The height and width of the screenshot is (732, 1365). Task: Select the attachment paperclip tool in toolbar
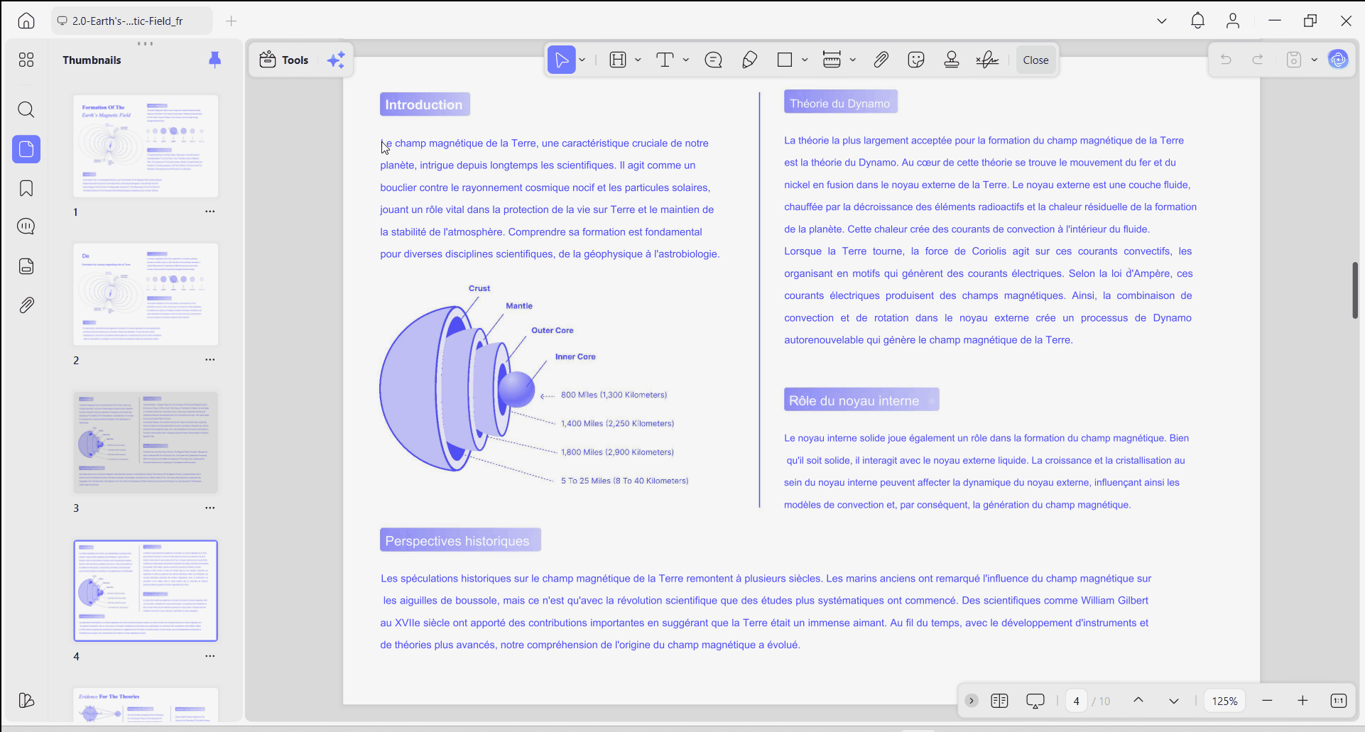pyautogui.click(x=881, y=60)
